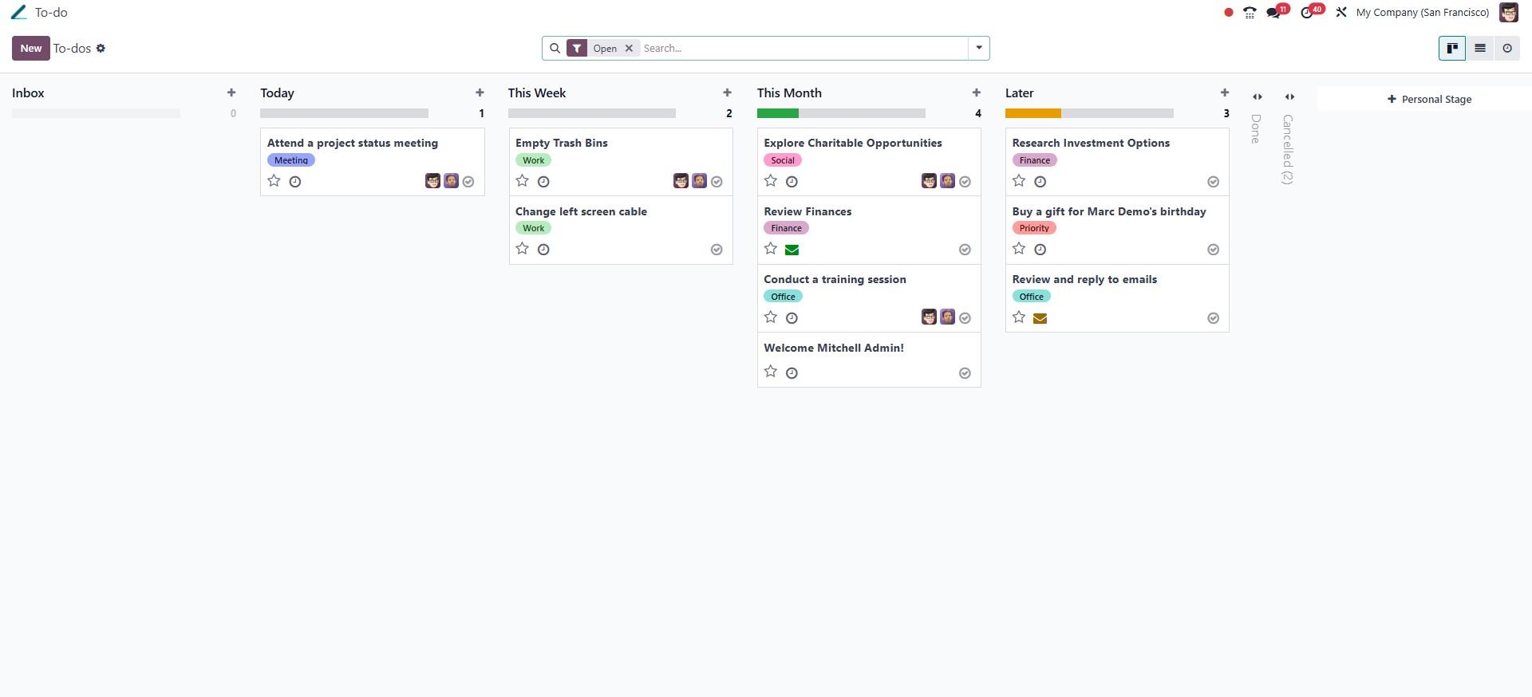Click the New button
The width and height of the screenshot is (1532, 697).
(31, 49)
